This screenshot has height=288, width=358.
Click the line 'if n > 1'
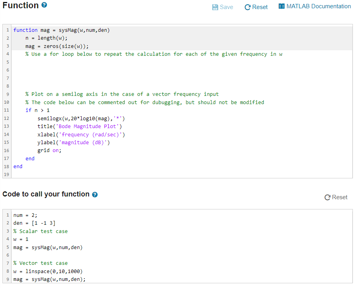(x=37, y=110)
